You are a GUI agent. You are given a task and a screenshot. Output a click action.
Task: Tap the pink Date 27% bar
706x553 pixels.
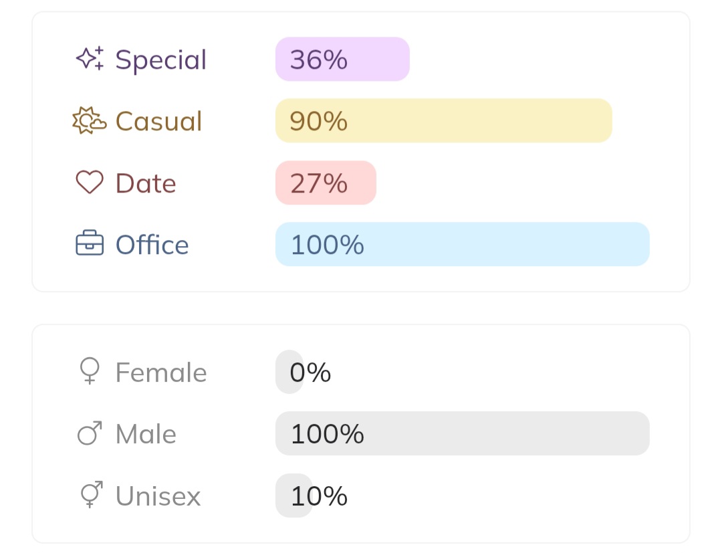coord(326,183)
